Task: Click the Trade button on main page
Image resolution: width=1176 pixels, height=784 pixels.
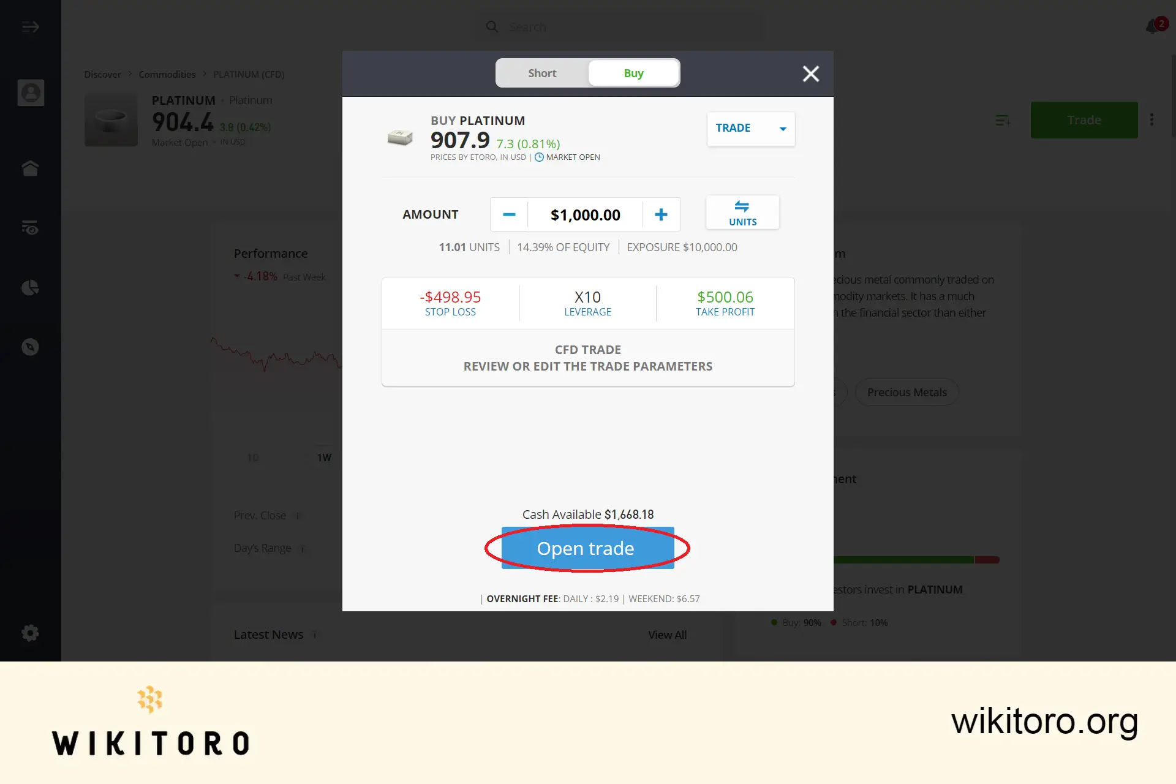Action: click(1084, 119)
